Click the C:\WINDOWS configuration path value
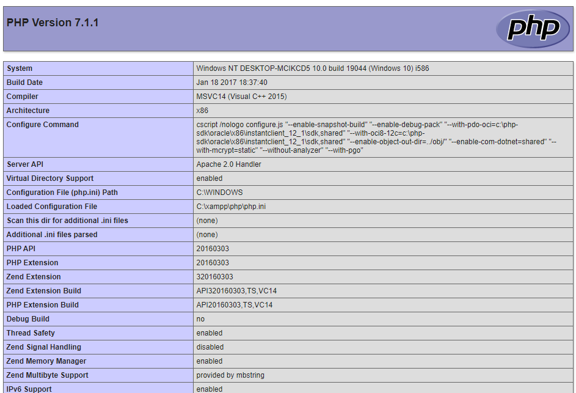Image resolution: width=576 pixels, height=393 pixels. (x=219, y=193)
